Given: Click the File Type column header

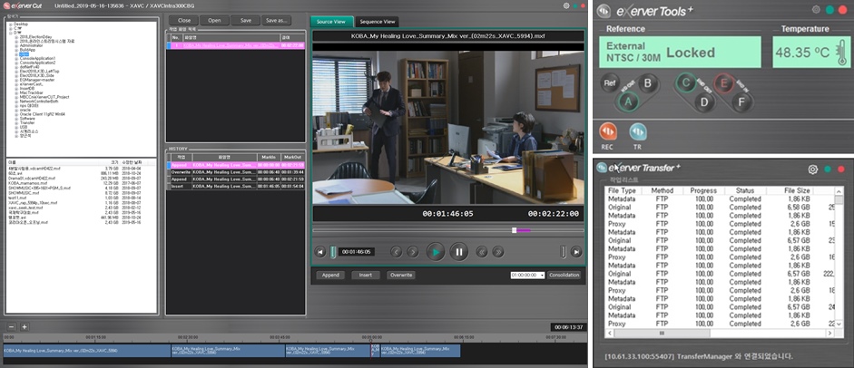Looking at the screenshot, I should pyautogui.click(x=622, y=190).
